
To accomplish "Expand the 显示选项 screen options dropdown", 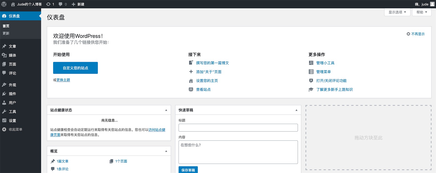I will 397,12.
